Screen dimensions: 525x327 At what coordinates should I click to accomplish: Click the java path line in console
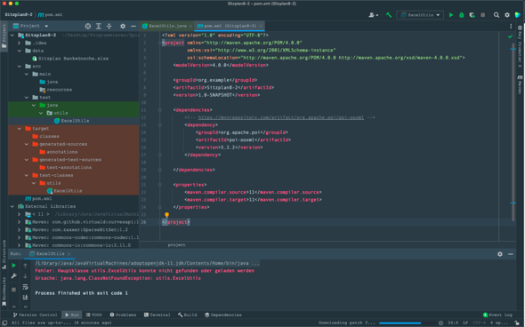tap(147, 264)
